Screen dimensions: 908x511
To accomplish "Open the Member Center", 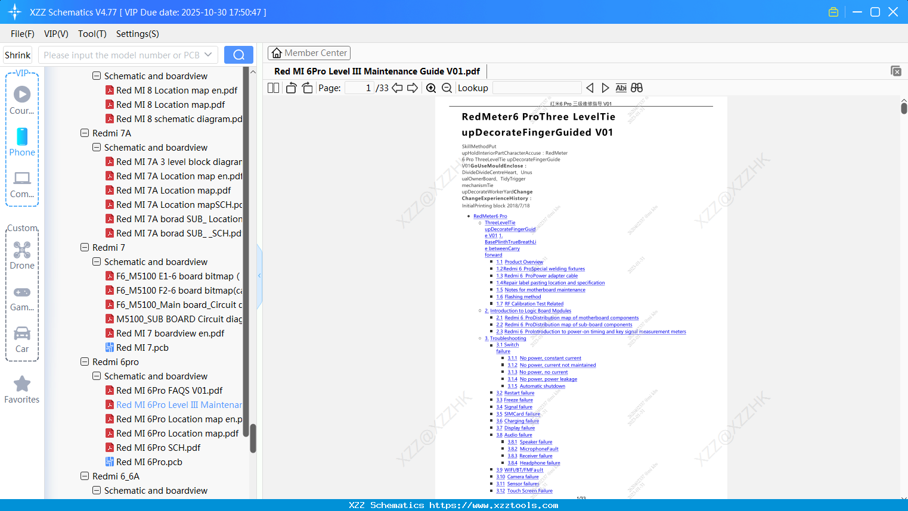I will point(309,53).
